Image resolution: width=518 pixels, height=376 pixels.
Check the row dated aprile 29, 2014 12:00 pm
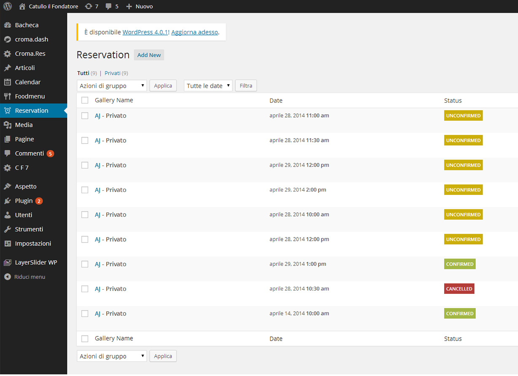click(85, 165)
